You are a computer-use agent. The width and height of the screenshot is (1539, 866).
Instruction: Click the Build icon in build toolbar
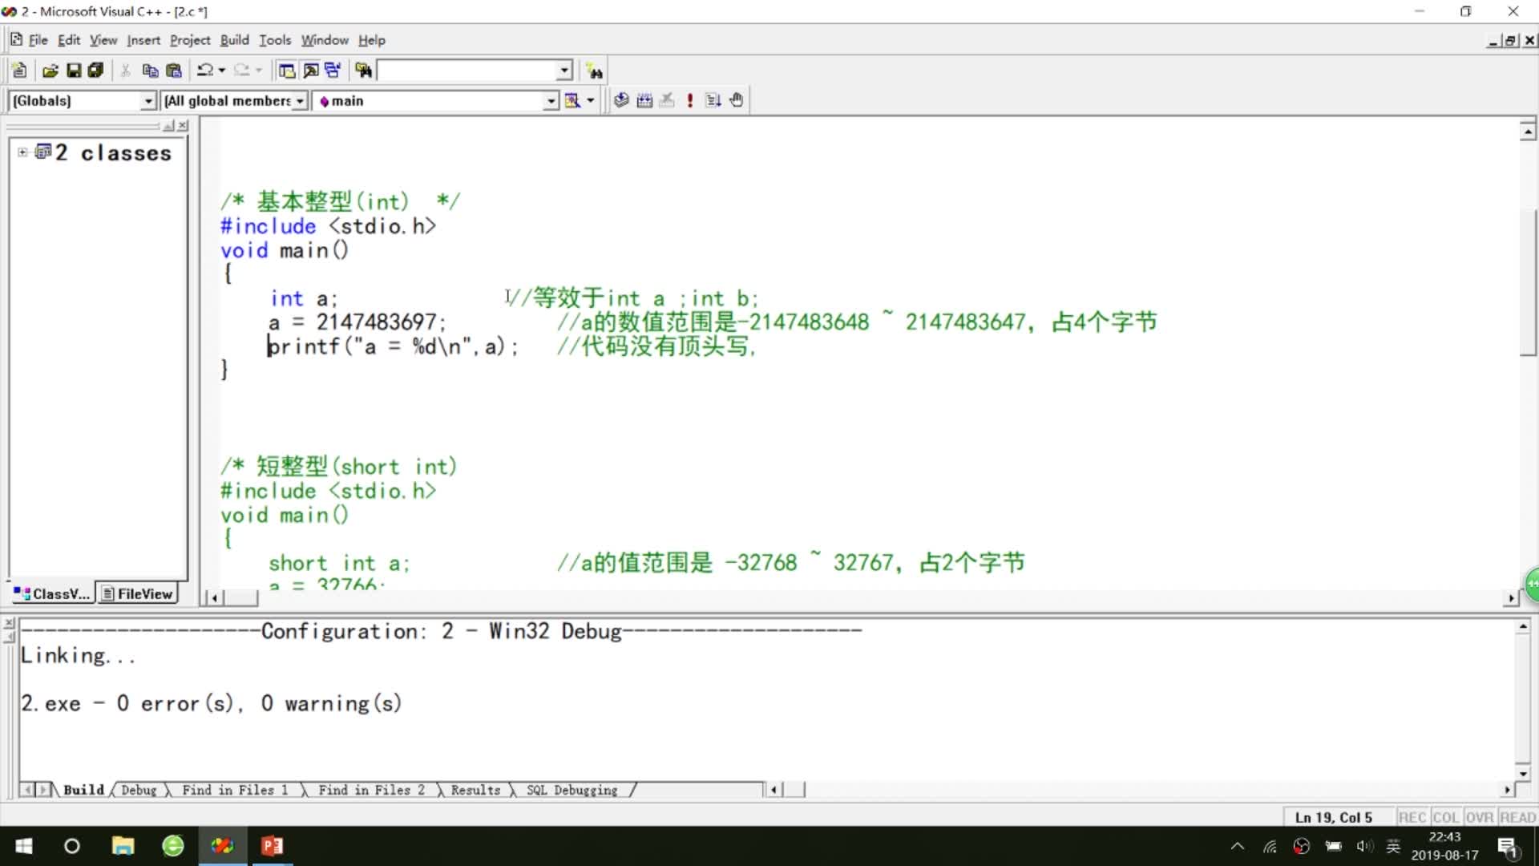click(644, 100)
